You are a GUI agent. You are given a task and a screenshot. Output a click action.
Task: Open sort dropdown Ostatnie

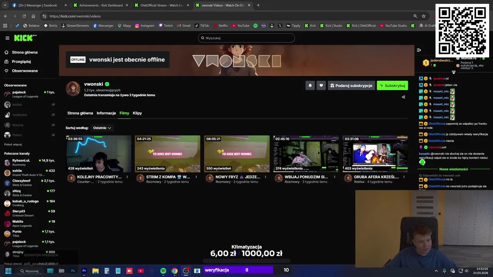102,128
